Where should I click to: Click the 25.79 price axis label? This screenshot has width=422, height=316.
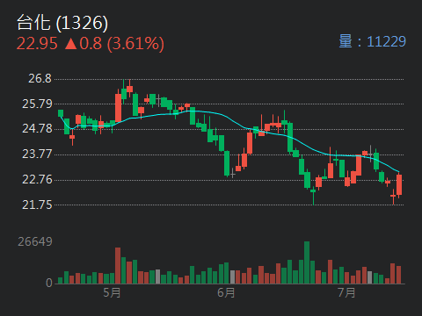point(37,104)
